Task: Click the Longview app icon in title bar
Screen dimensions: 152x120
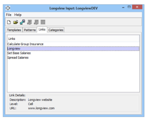Action: (x=8, y=8)
